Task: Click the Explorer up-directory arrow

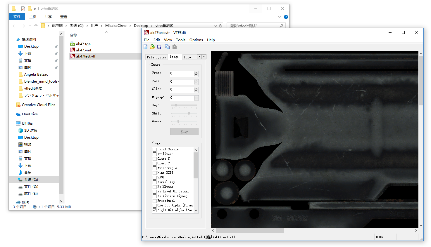Action: click(36, 26)
